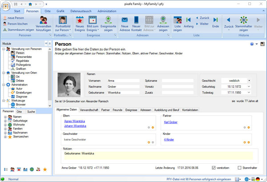Open the Geburtstag date dropdown
The width and height of the screenshot is (267, 182).
249,86
